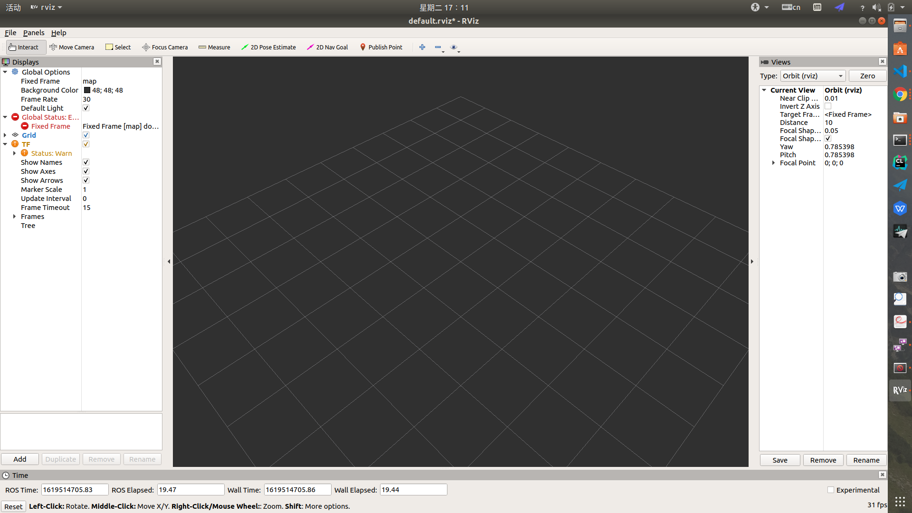The image size is (912, 513).
Task: Expand the Frames tree item
Action: pos(14,217)
